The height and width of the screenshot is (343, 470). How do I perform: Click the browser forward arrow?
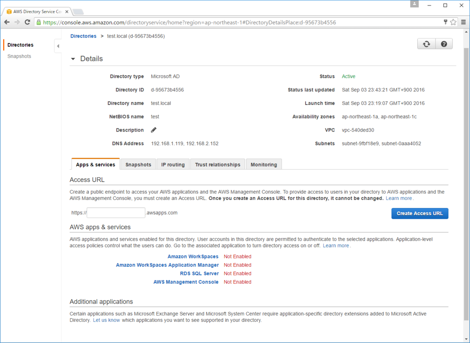(x=17, y=22)
